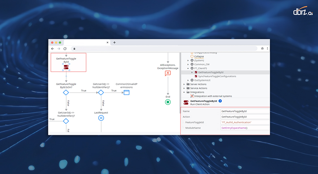The width and height of the screenshot is (318, 174).
Task: Click the FT_ClientFS module icon
Action: click(192, 68)
